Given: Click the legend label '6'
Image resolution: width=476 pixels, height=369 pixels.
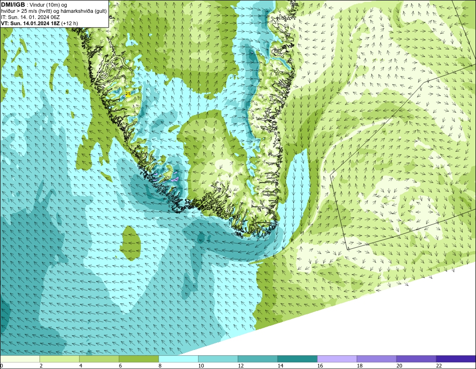Looking at the screenshot, I should coord(120,366).
